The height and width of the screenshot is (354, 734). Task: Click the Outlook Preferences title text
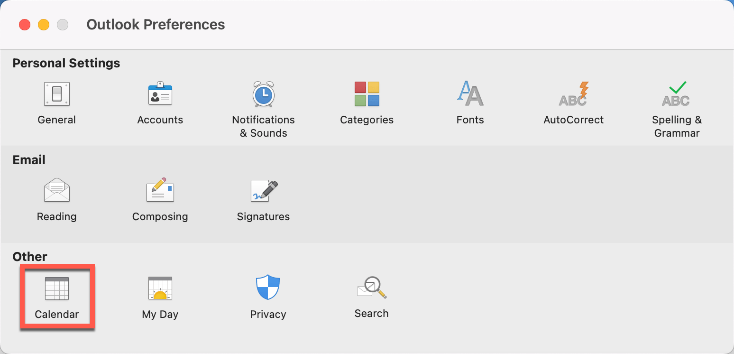156,24
